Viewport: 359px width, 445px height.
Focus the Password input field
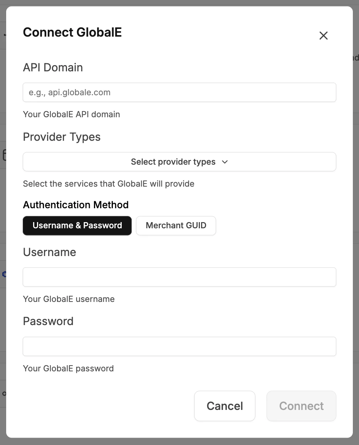click(179, 346)
